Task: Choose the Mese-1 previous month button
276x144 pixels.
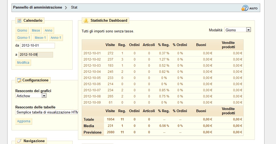Action: (40, 38)
